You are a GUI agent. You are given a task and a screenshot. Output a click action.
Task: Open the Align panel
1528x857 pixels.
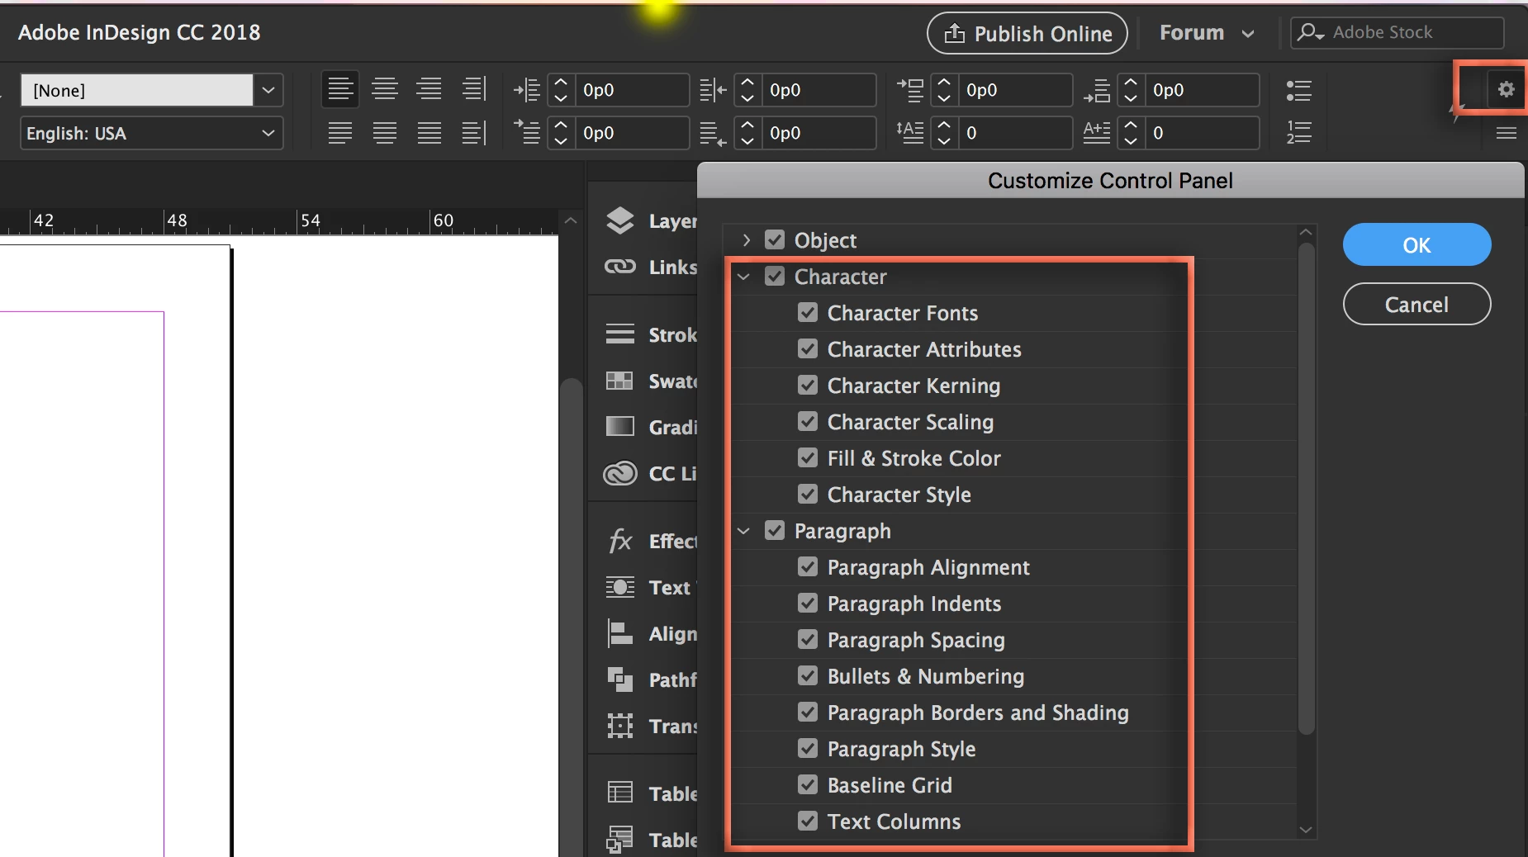(x=651, y=633)
